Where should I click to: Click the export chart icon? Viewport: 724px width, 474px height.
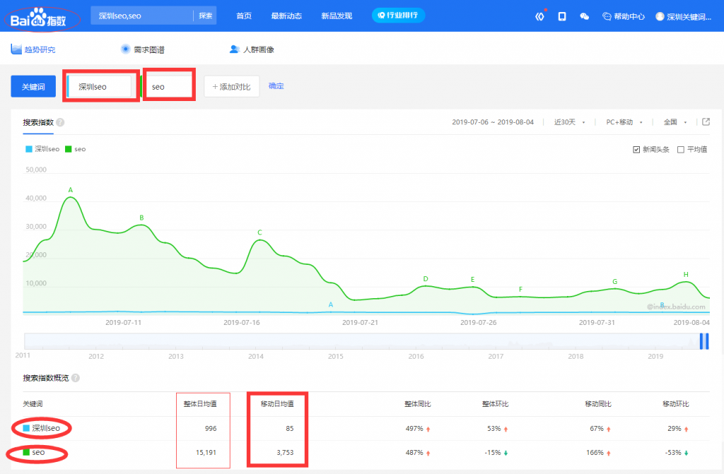706,122
